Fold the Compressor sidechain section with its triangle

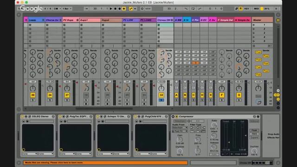click(x=176, y=116)
